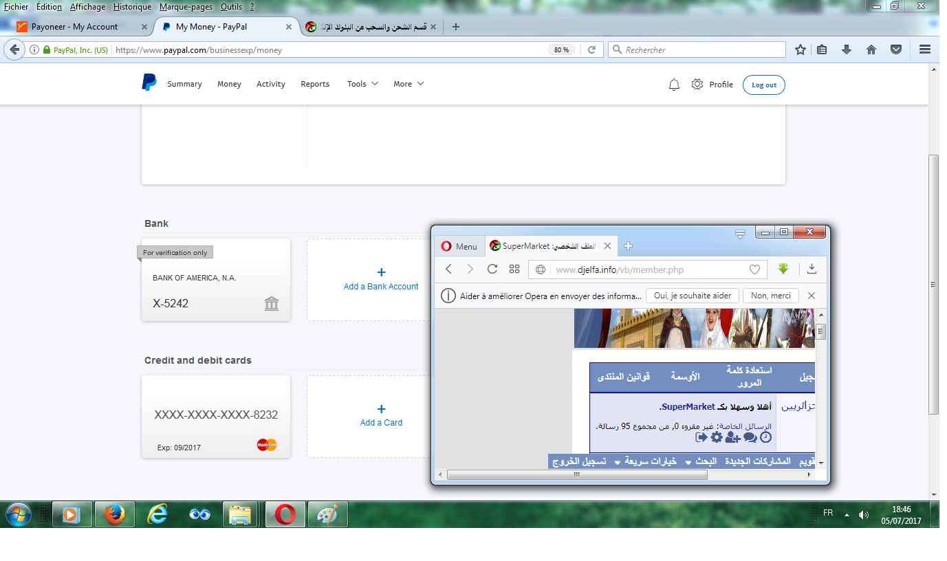Switch to the Arabic-titled third Firefox tab
This screenshot has width=947, height=561.
click(371, 27)
